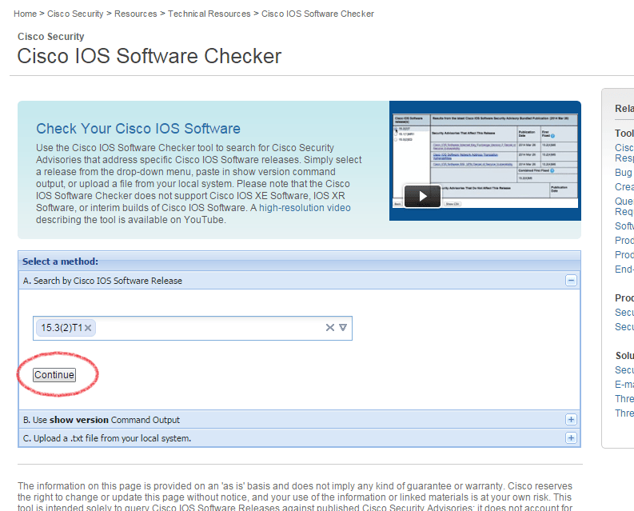
Task: Click the A. Search by Cisco IOS Software Release header
Action: [x=299, y=281]
